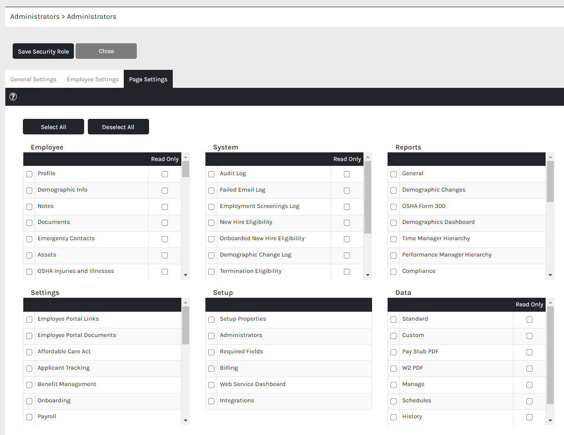Enable Affordable Care Act checkbox
The image size is (564, 435).
[x=29, y=352]
